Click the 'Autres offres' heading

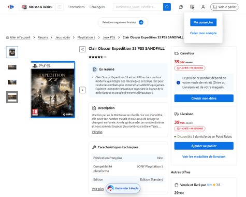tap(181, 172)
